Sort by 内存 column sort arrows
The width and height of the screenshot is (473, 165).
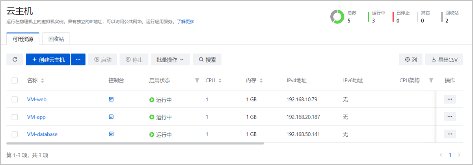pos(261,81)
